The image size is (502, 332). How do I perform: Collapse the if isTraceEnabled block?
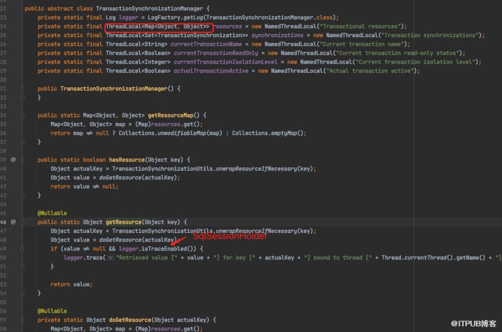23,249
